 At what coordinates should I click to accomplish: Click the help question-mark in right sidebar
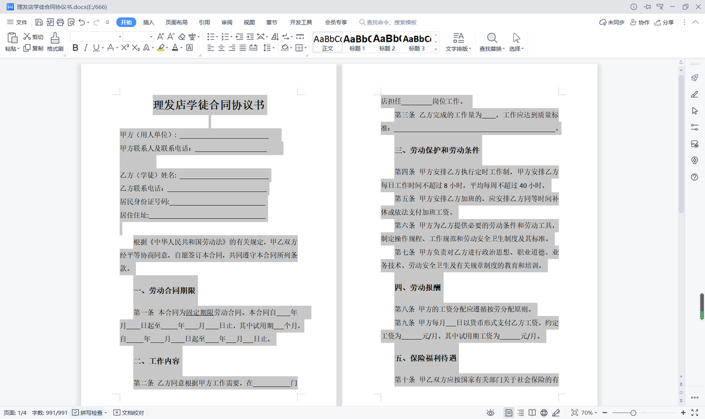[x=694, y=177]
